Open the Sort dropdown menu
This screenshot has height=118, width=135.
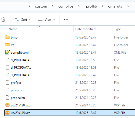tap(23, 19)
